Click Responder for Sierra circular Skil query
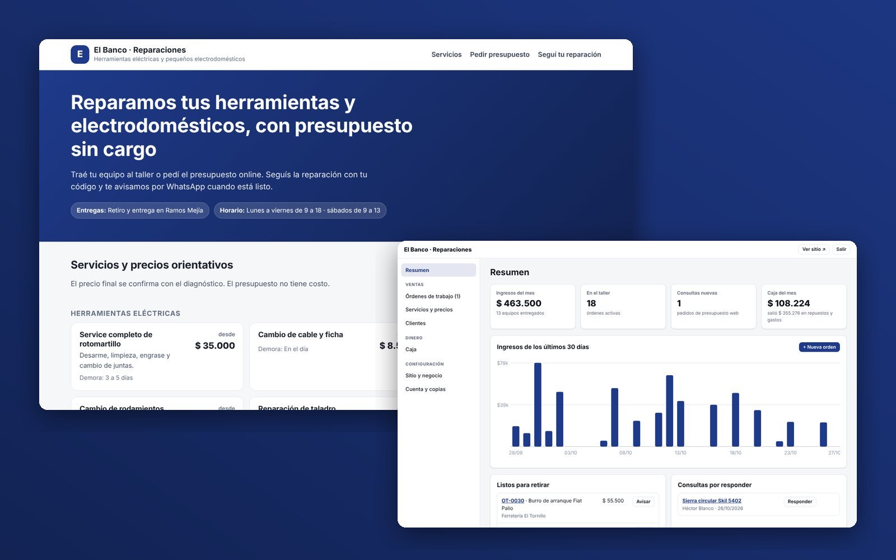The height and width of the screenshot is (560, 896). pyautogui.click(x=800, y=502)
